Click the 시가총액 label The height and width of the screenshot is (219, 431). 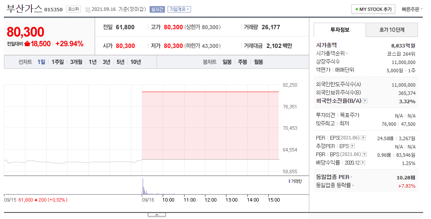tap(327, 45)
